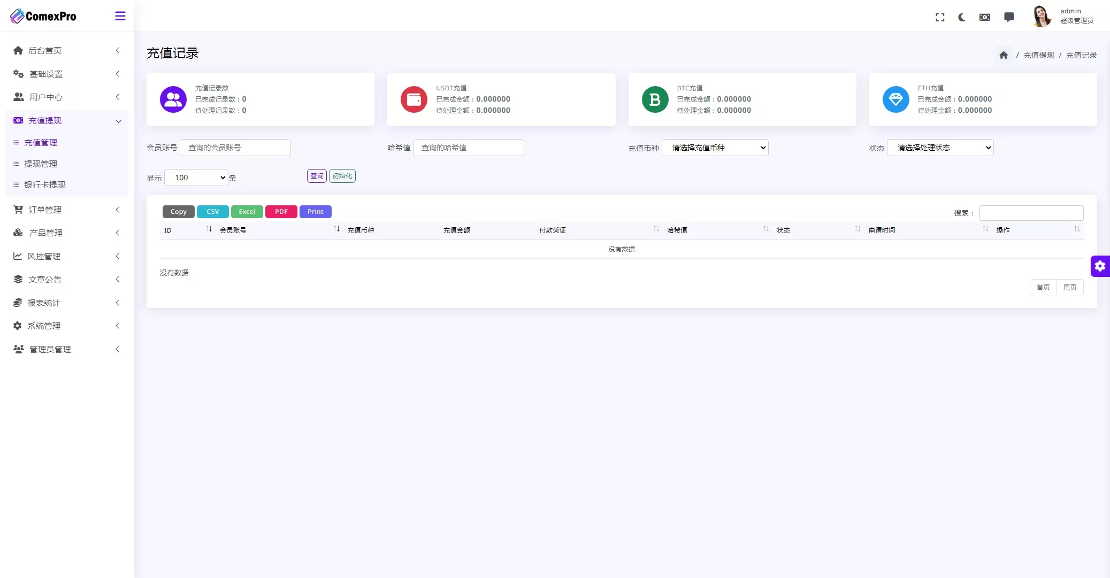Open the purple settings gear on right edge
The height and width of the screenshot is (578, 1110).
pos(1100,266)
